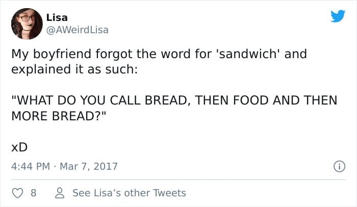Click the explained it as such: line

click(x=74, y=69)
